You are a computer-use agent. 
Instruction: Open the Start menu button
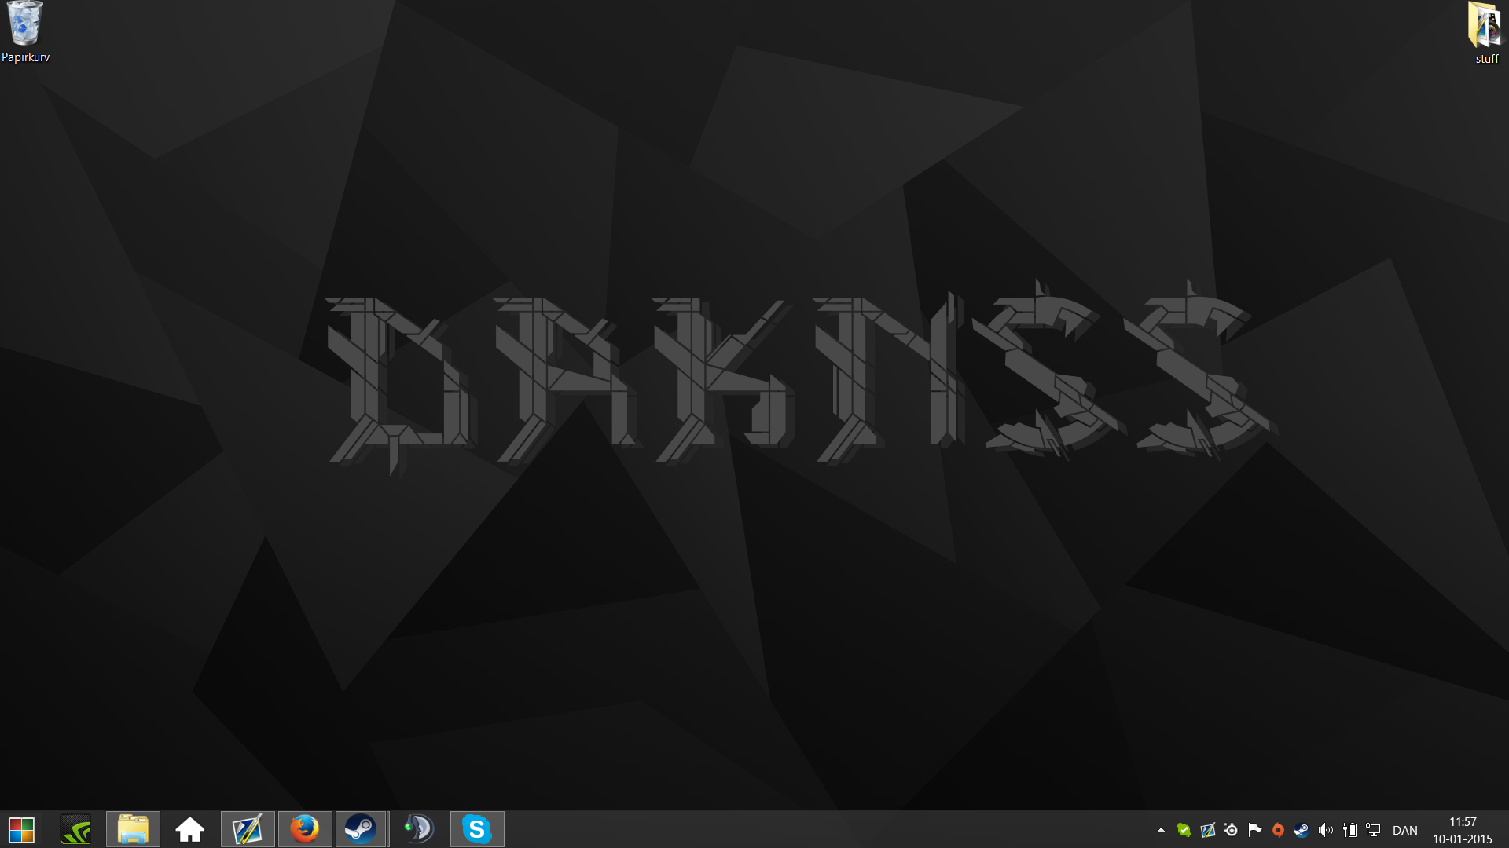point(21,829)
